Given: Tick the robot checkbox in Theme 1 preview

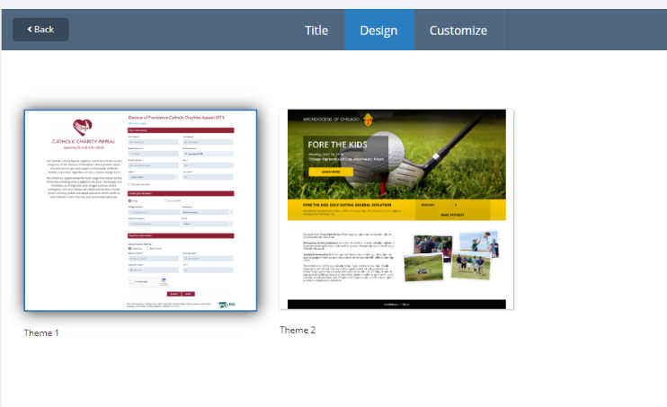Looking at the screenshot, I should (x=131, y=281).
